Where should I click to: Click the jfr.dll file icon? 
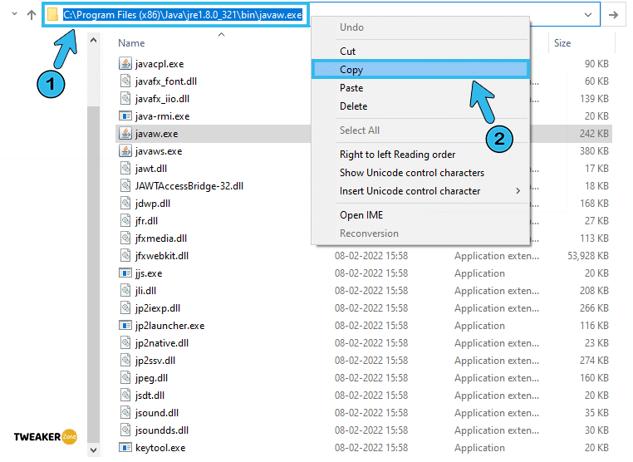(x=125, y=221)
